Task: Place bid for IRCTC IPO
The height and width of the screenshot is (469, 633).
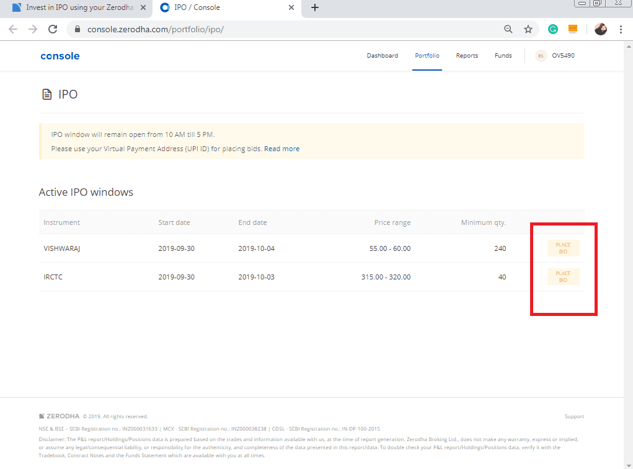Action: pyautogui.click(x=563, y=277)
